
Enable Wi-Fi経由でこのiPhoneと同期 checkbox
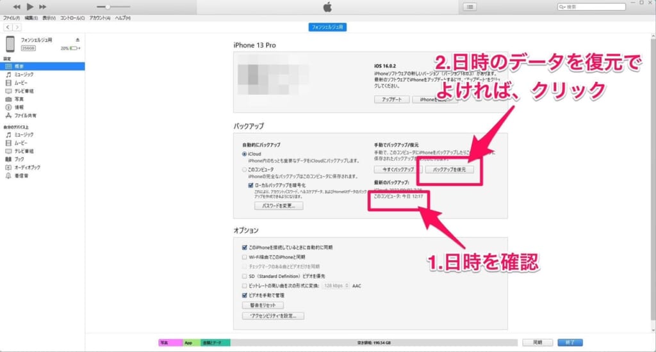tap(245, 257)
